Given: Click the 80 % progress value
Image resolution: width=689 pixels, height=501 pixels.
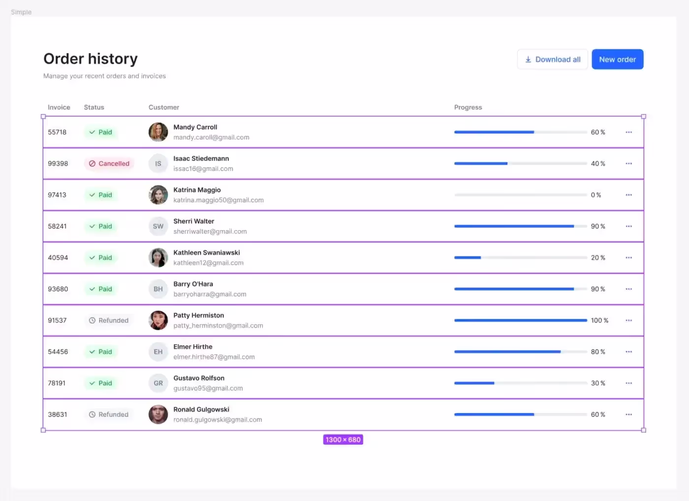Looking at the screenshot, I should click(598, 352).
